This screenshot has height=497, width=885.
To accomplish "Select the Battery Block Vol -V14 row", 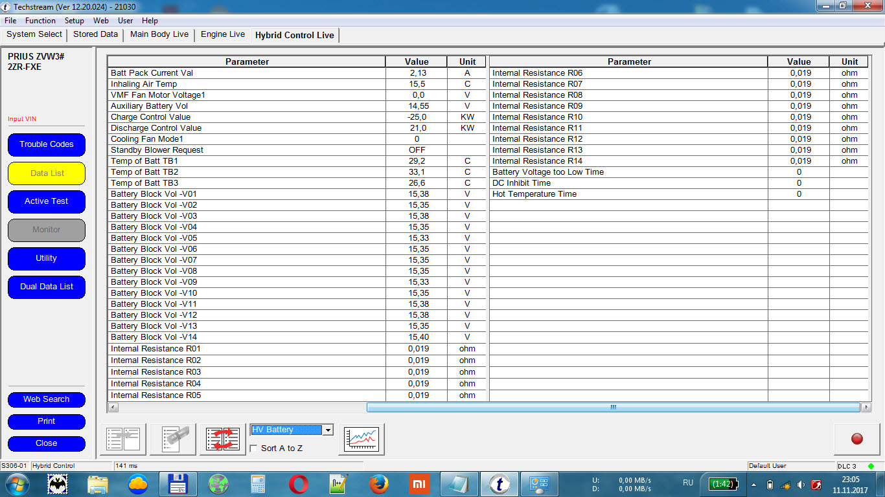I will pos(297,337).
